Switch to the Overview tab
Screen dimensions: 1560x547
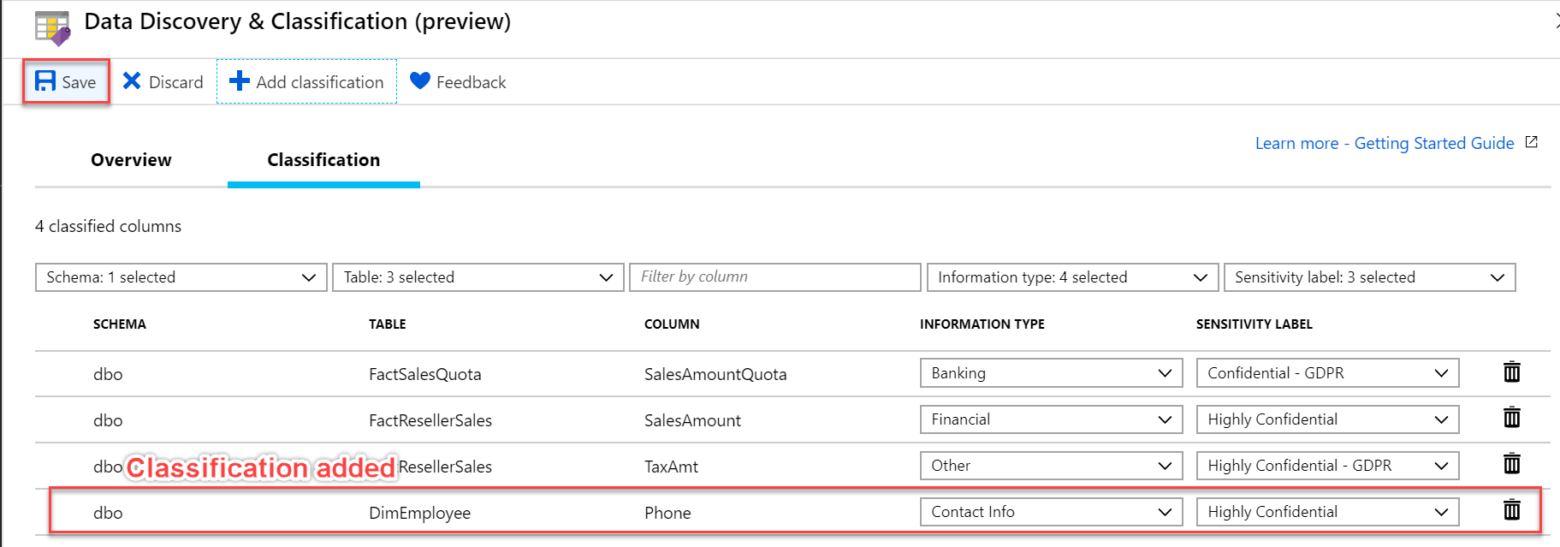(131, 160)
